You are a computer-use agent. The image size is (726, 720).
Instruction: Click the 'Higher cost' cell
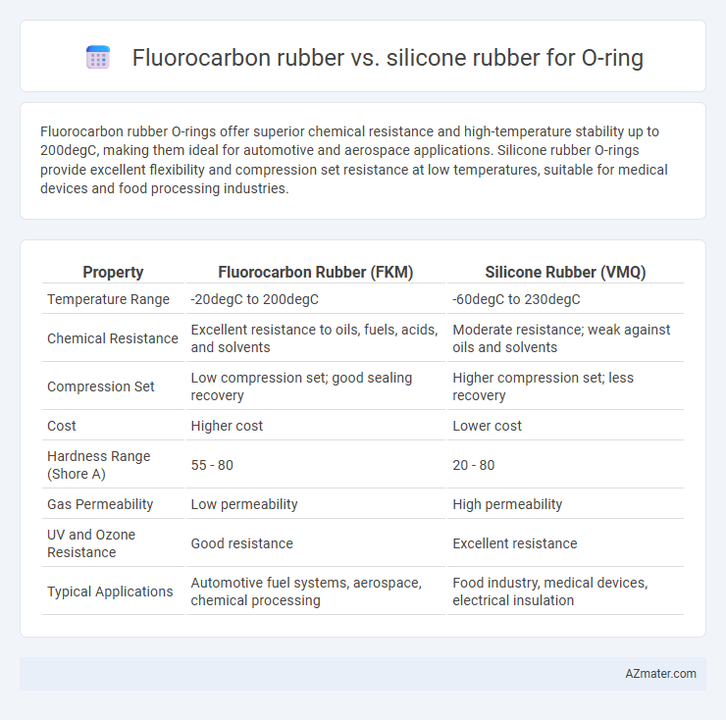click(x=227, y=426)
